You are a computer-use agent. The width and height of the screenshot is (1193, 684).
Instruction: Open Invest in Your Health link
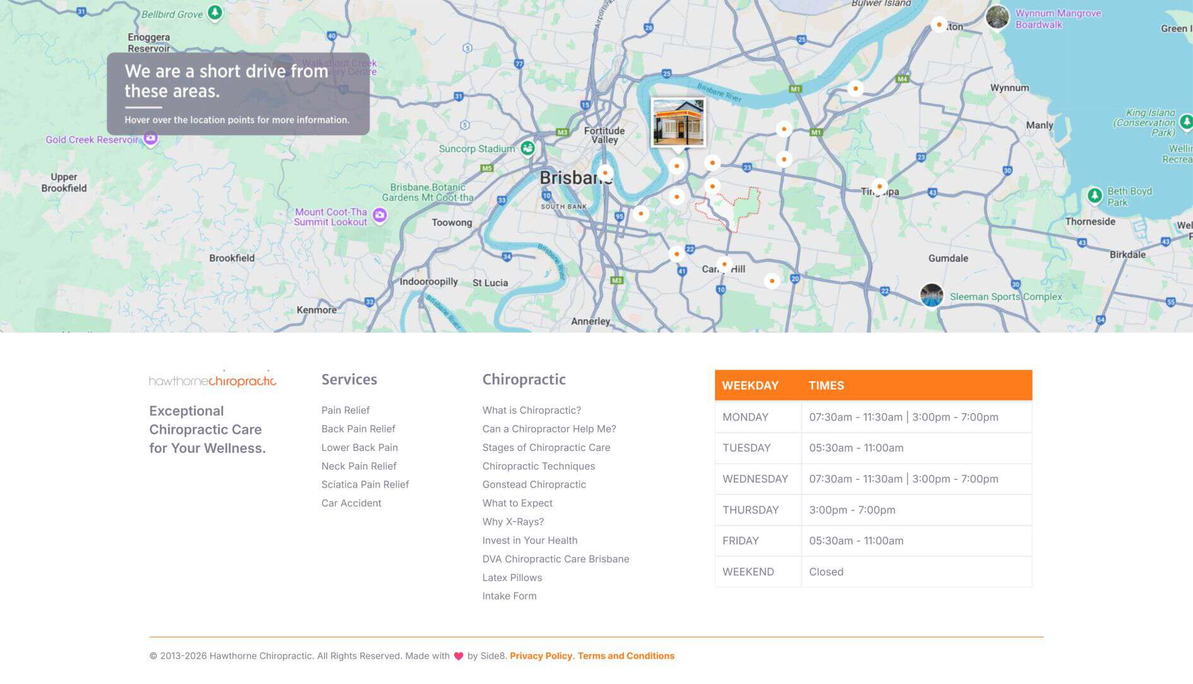pos(530,541)
